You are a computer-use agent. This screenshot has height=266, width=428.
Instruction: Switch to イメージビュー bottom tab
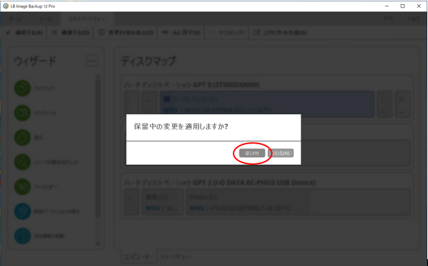point(175,256)
